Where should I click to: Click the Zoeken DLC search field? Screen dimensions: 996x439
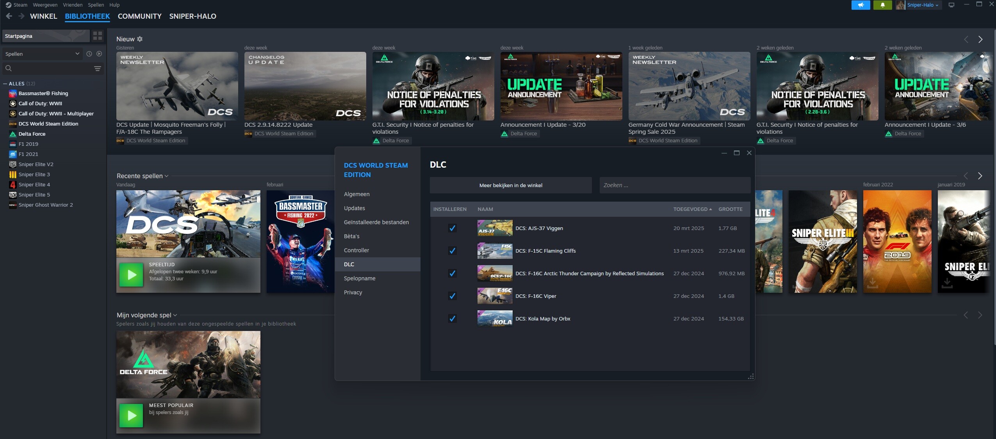675,185
